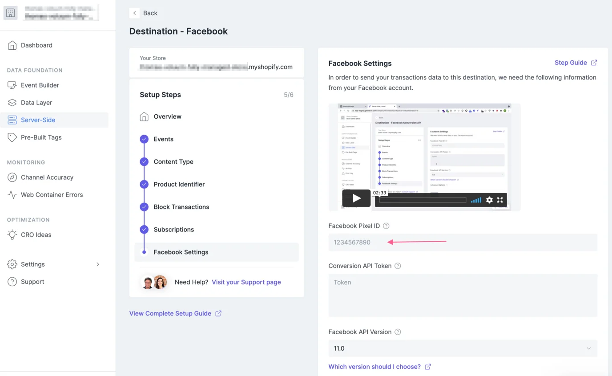Click external link icon beside Which version should I choose
Screen dimensions: 612x376
pos(428,367)
